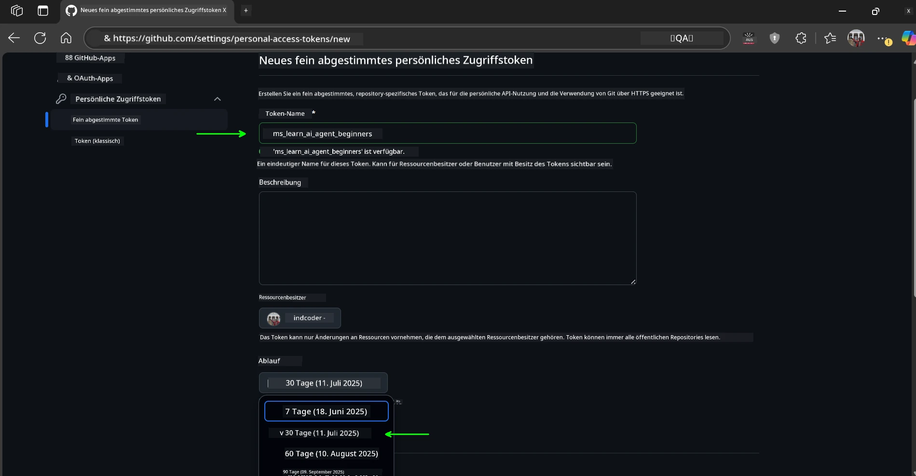Screen dimensions: 916x476
Task: Open GitHub-Apps sidebar link
Action: 90,58
